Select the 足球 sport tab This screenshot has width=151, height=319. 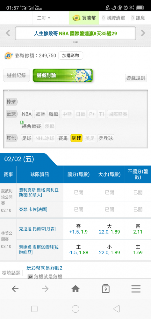click(27, 138)
